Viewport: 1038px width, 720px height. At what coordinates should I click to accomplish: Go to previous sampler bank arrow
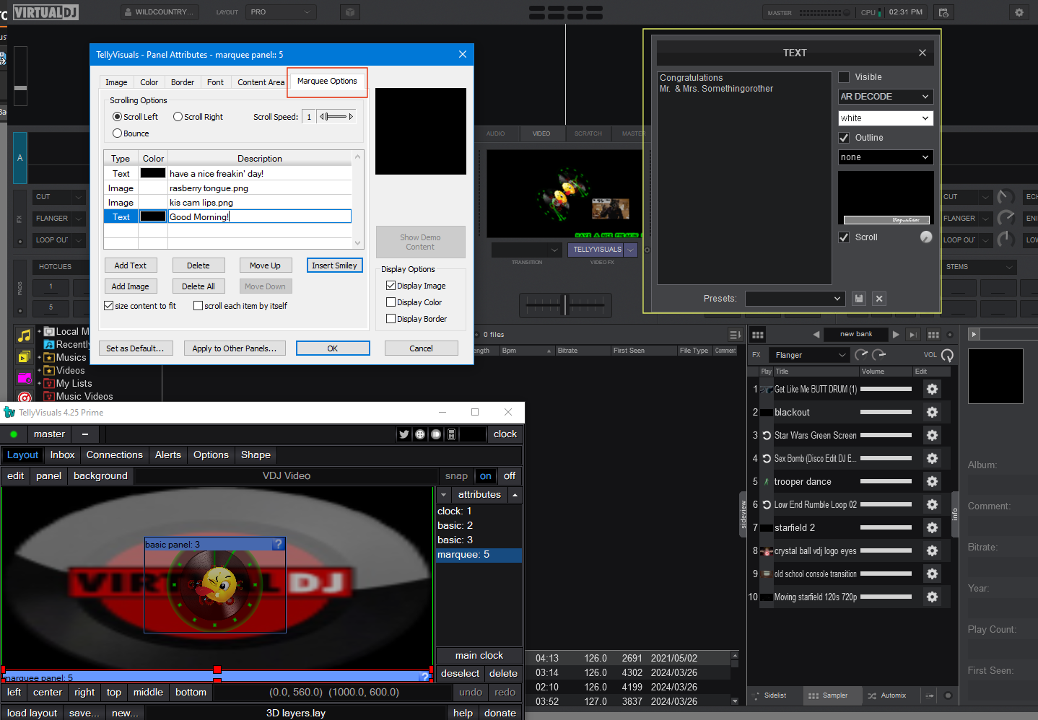pyautogui.click(x=816, y=335)
